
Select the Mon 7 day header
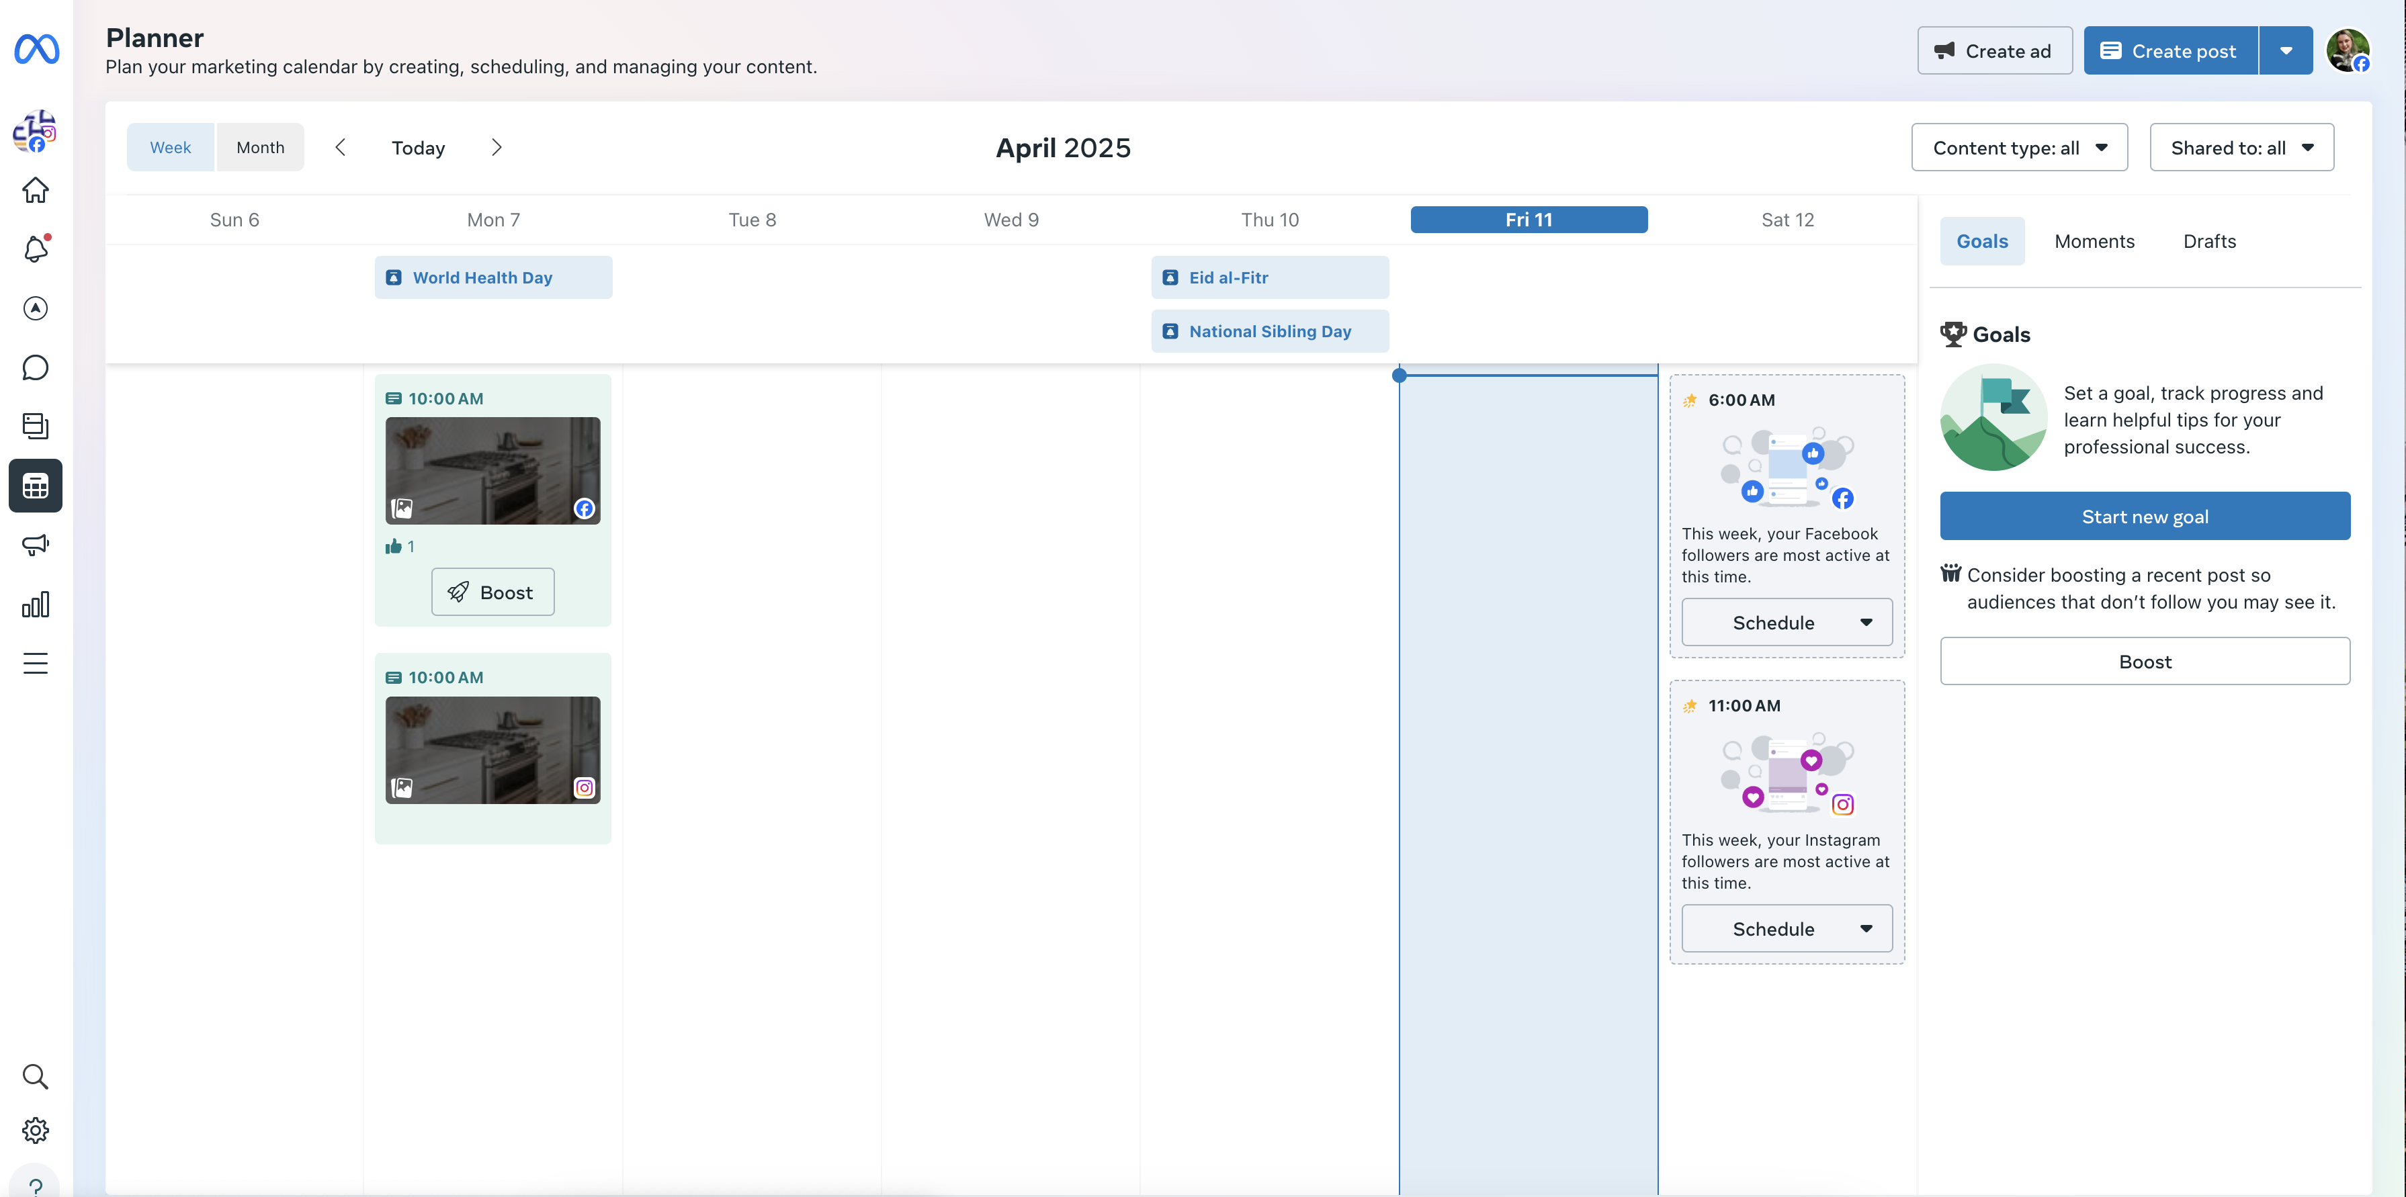click(493, 220)
